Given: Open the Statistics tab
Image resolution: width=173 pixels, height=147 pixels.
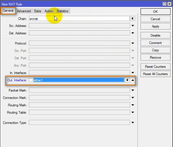Looking at the screenshot, I should point(62,11).
